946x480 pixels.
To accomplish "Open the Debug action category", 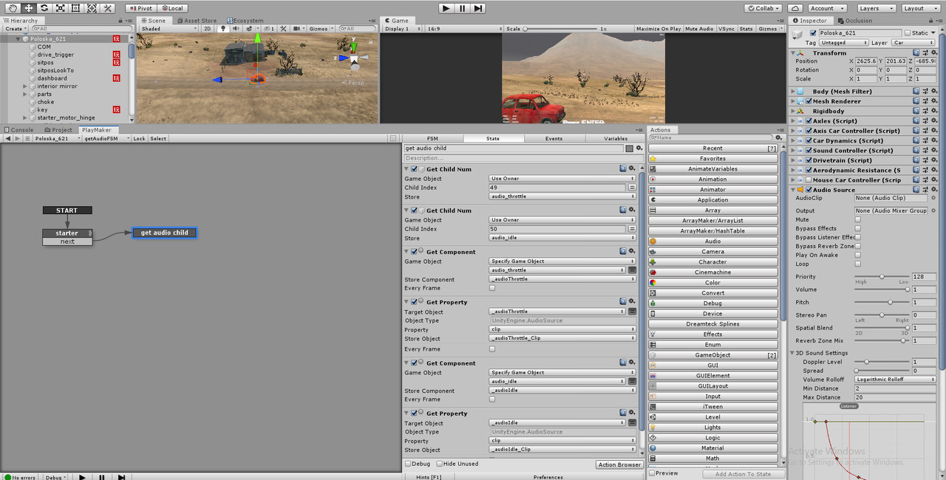I will pos(712,304).
